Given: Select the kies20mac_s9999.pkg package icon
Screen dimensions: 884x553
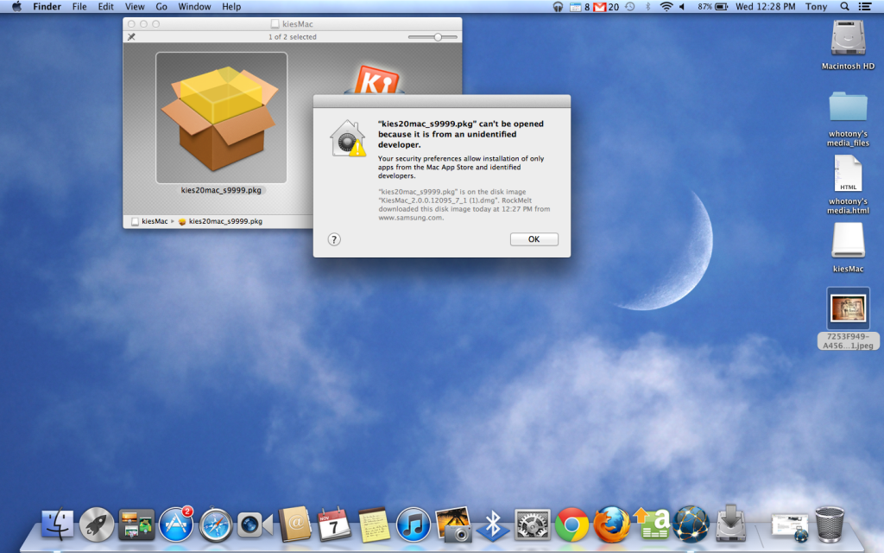Looking at the screenshot, I should (x=221, y=118).
